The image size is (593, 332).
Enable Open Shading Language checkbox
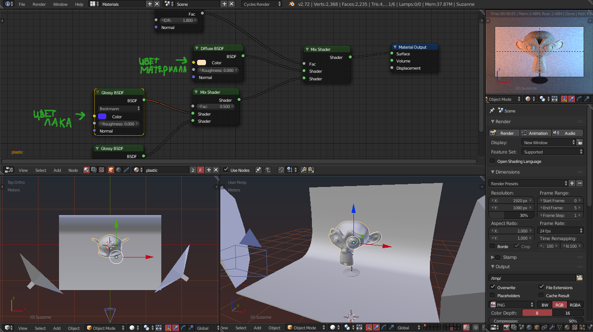point(493,161)
